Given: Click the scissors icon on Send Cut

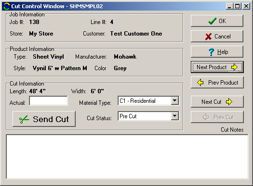Looking at the screenshot, I should tap(24, 119).
